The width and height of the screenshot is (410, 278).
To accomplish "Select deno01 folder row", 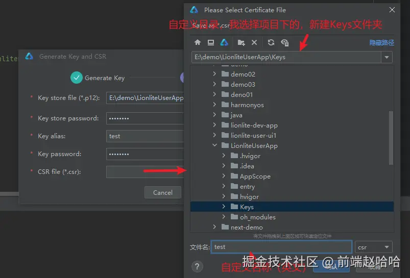I will pos(292,94).
